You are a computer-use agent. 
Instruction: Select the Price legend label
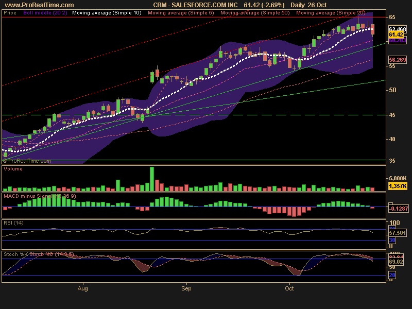(10, 13)
